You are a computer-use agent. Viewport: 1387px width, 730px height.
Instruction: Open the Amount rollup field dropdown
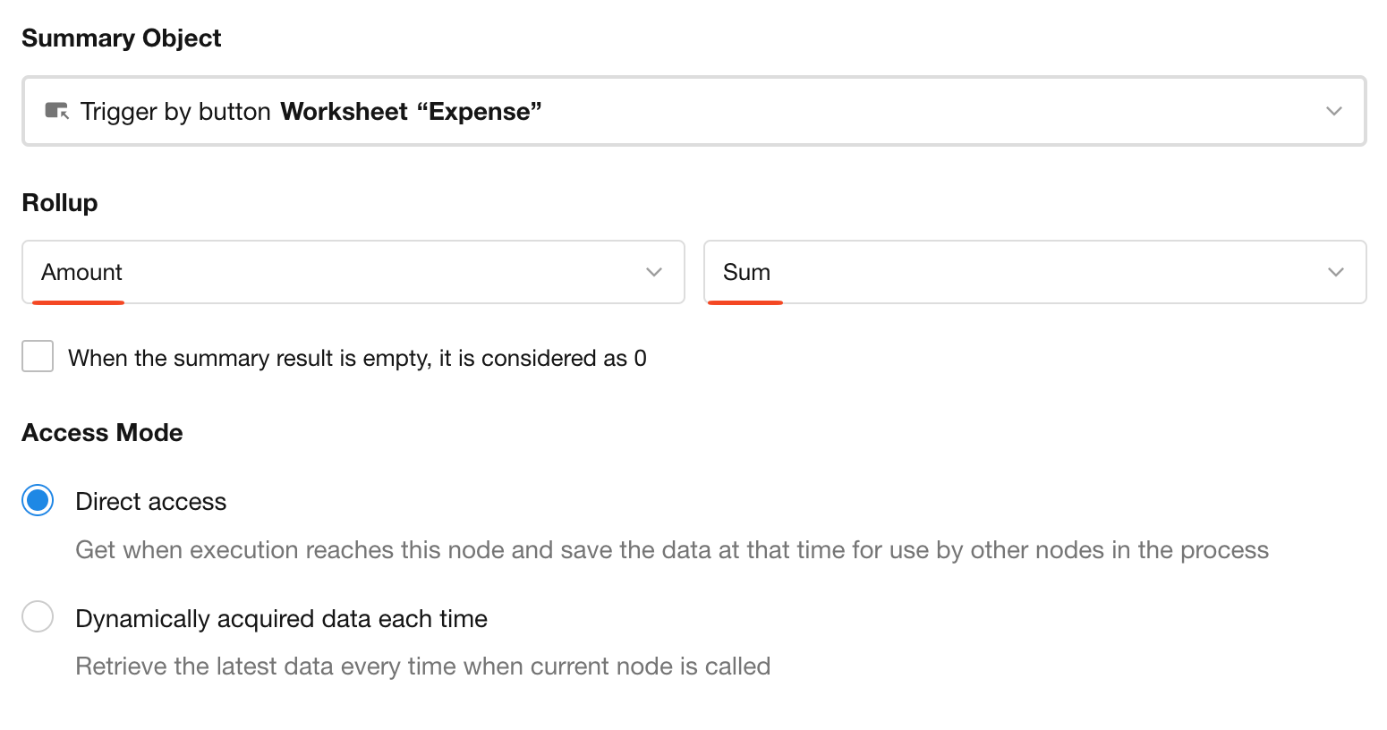(353, 272)
